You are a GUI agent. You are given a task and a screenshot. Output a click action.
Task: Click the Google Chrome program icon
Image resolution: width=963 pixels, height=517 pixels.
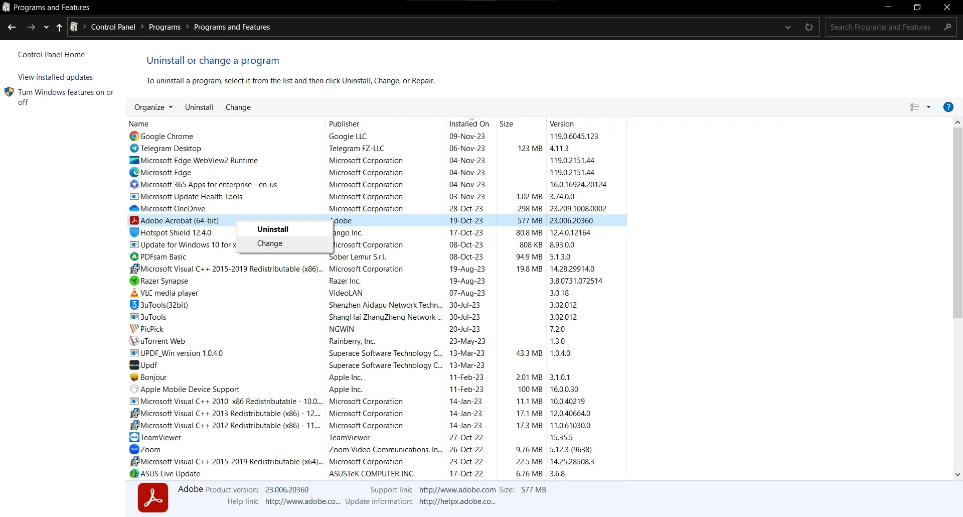pyautogui.click(x=134, y=136)
